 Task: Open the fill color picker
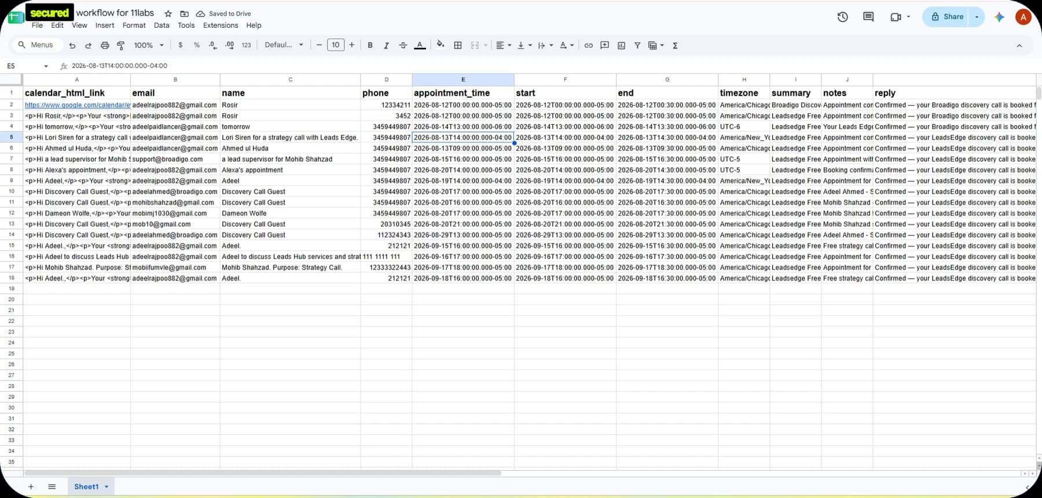(441, 45)
